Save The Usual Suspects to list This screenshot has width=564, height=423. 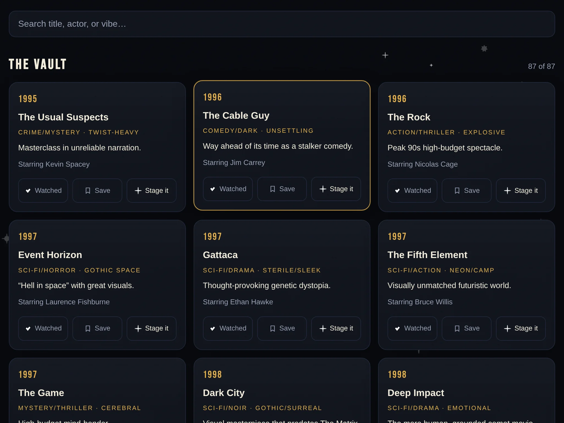tap(97, 191)
